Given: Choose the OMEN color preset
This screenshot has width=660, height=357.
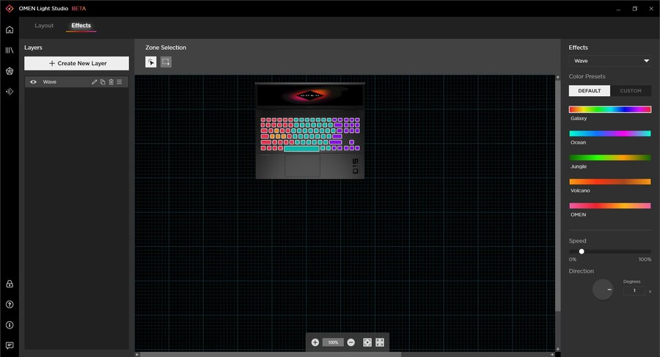Looking at the screenshot, I should click(610, 205).
